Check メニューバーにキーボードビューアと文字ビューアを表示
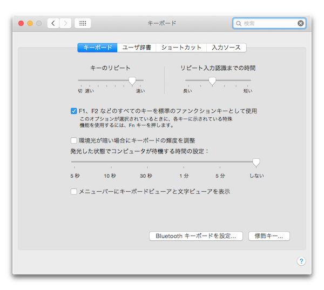 [74, 192]
